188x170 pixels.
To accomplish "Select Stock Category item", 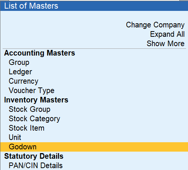I will click(34, 119).
